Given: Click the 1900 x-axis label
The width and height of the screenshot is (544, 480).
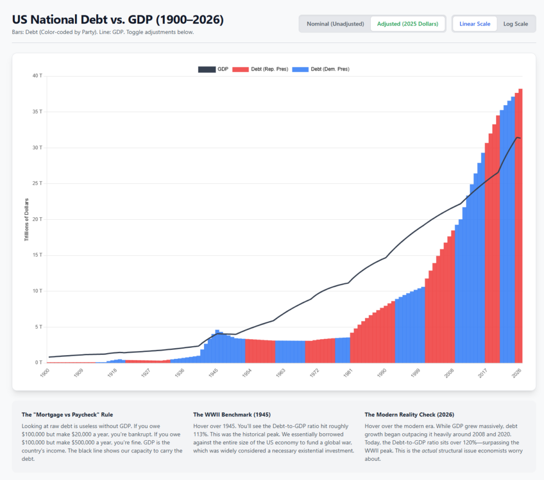Looking at the screenshot, I should point(45,373).
